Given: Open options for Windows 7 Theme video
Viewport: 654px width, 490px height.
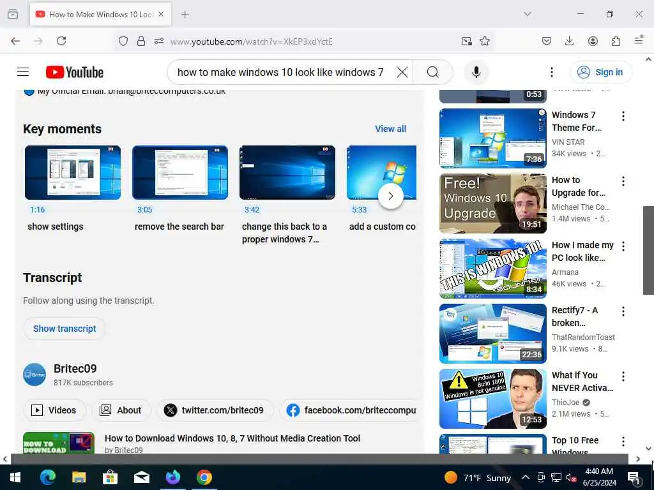Looking at the screenshot, I should pyautogui.click(x=623, y=116).
